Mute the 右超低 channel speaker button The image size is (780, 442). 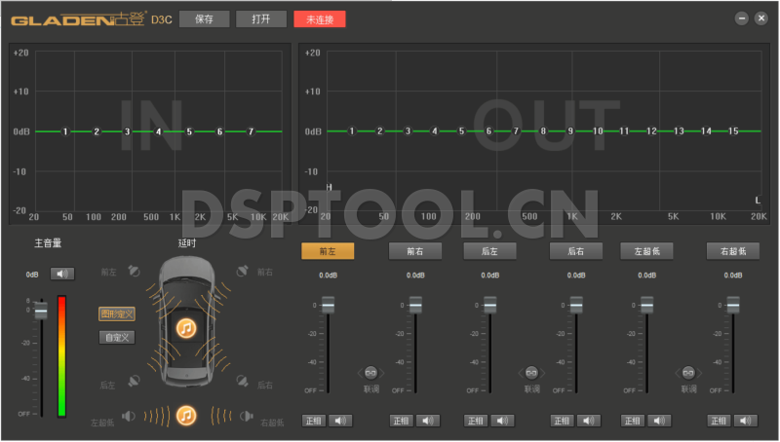746,421
